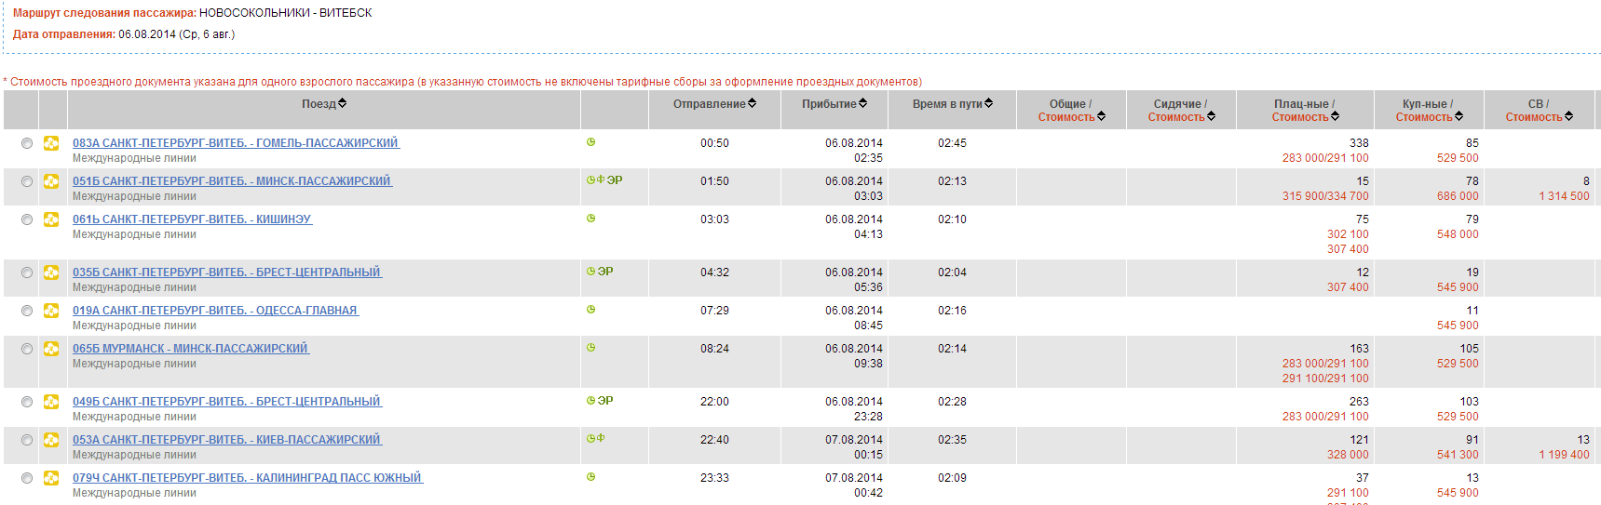Open the 083А Санкт-Петербург – Гомель train link
Viewport: 1601px width, 505px height.
click(x=236, y=143)
